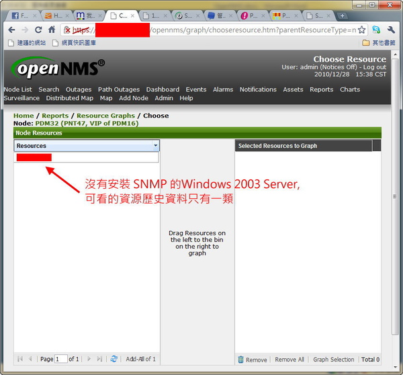Reload the page with the refresh icon
This screenshot has width=403, height=375.
(38, 30)
